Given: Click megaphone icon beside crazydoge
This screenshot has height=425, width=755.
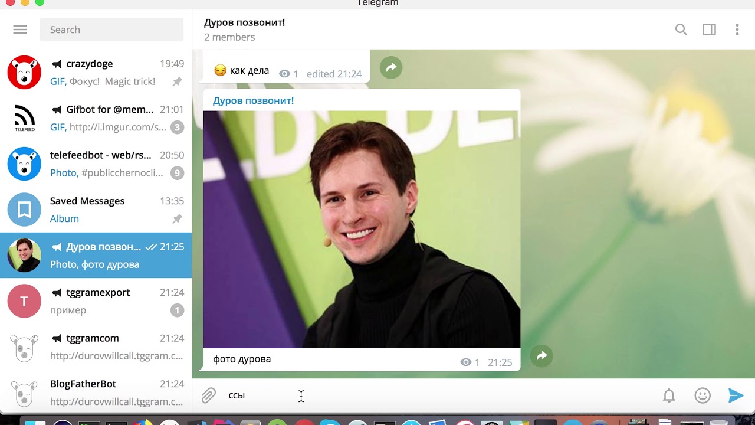Looking at the screenshot, I should pyautogui.click(x=57, y=64).
